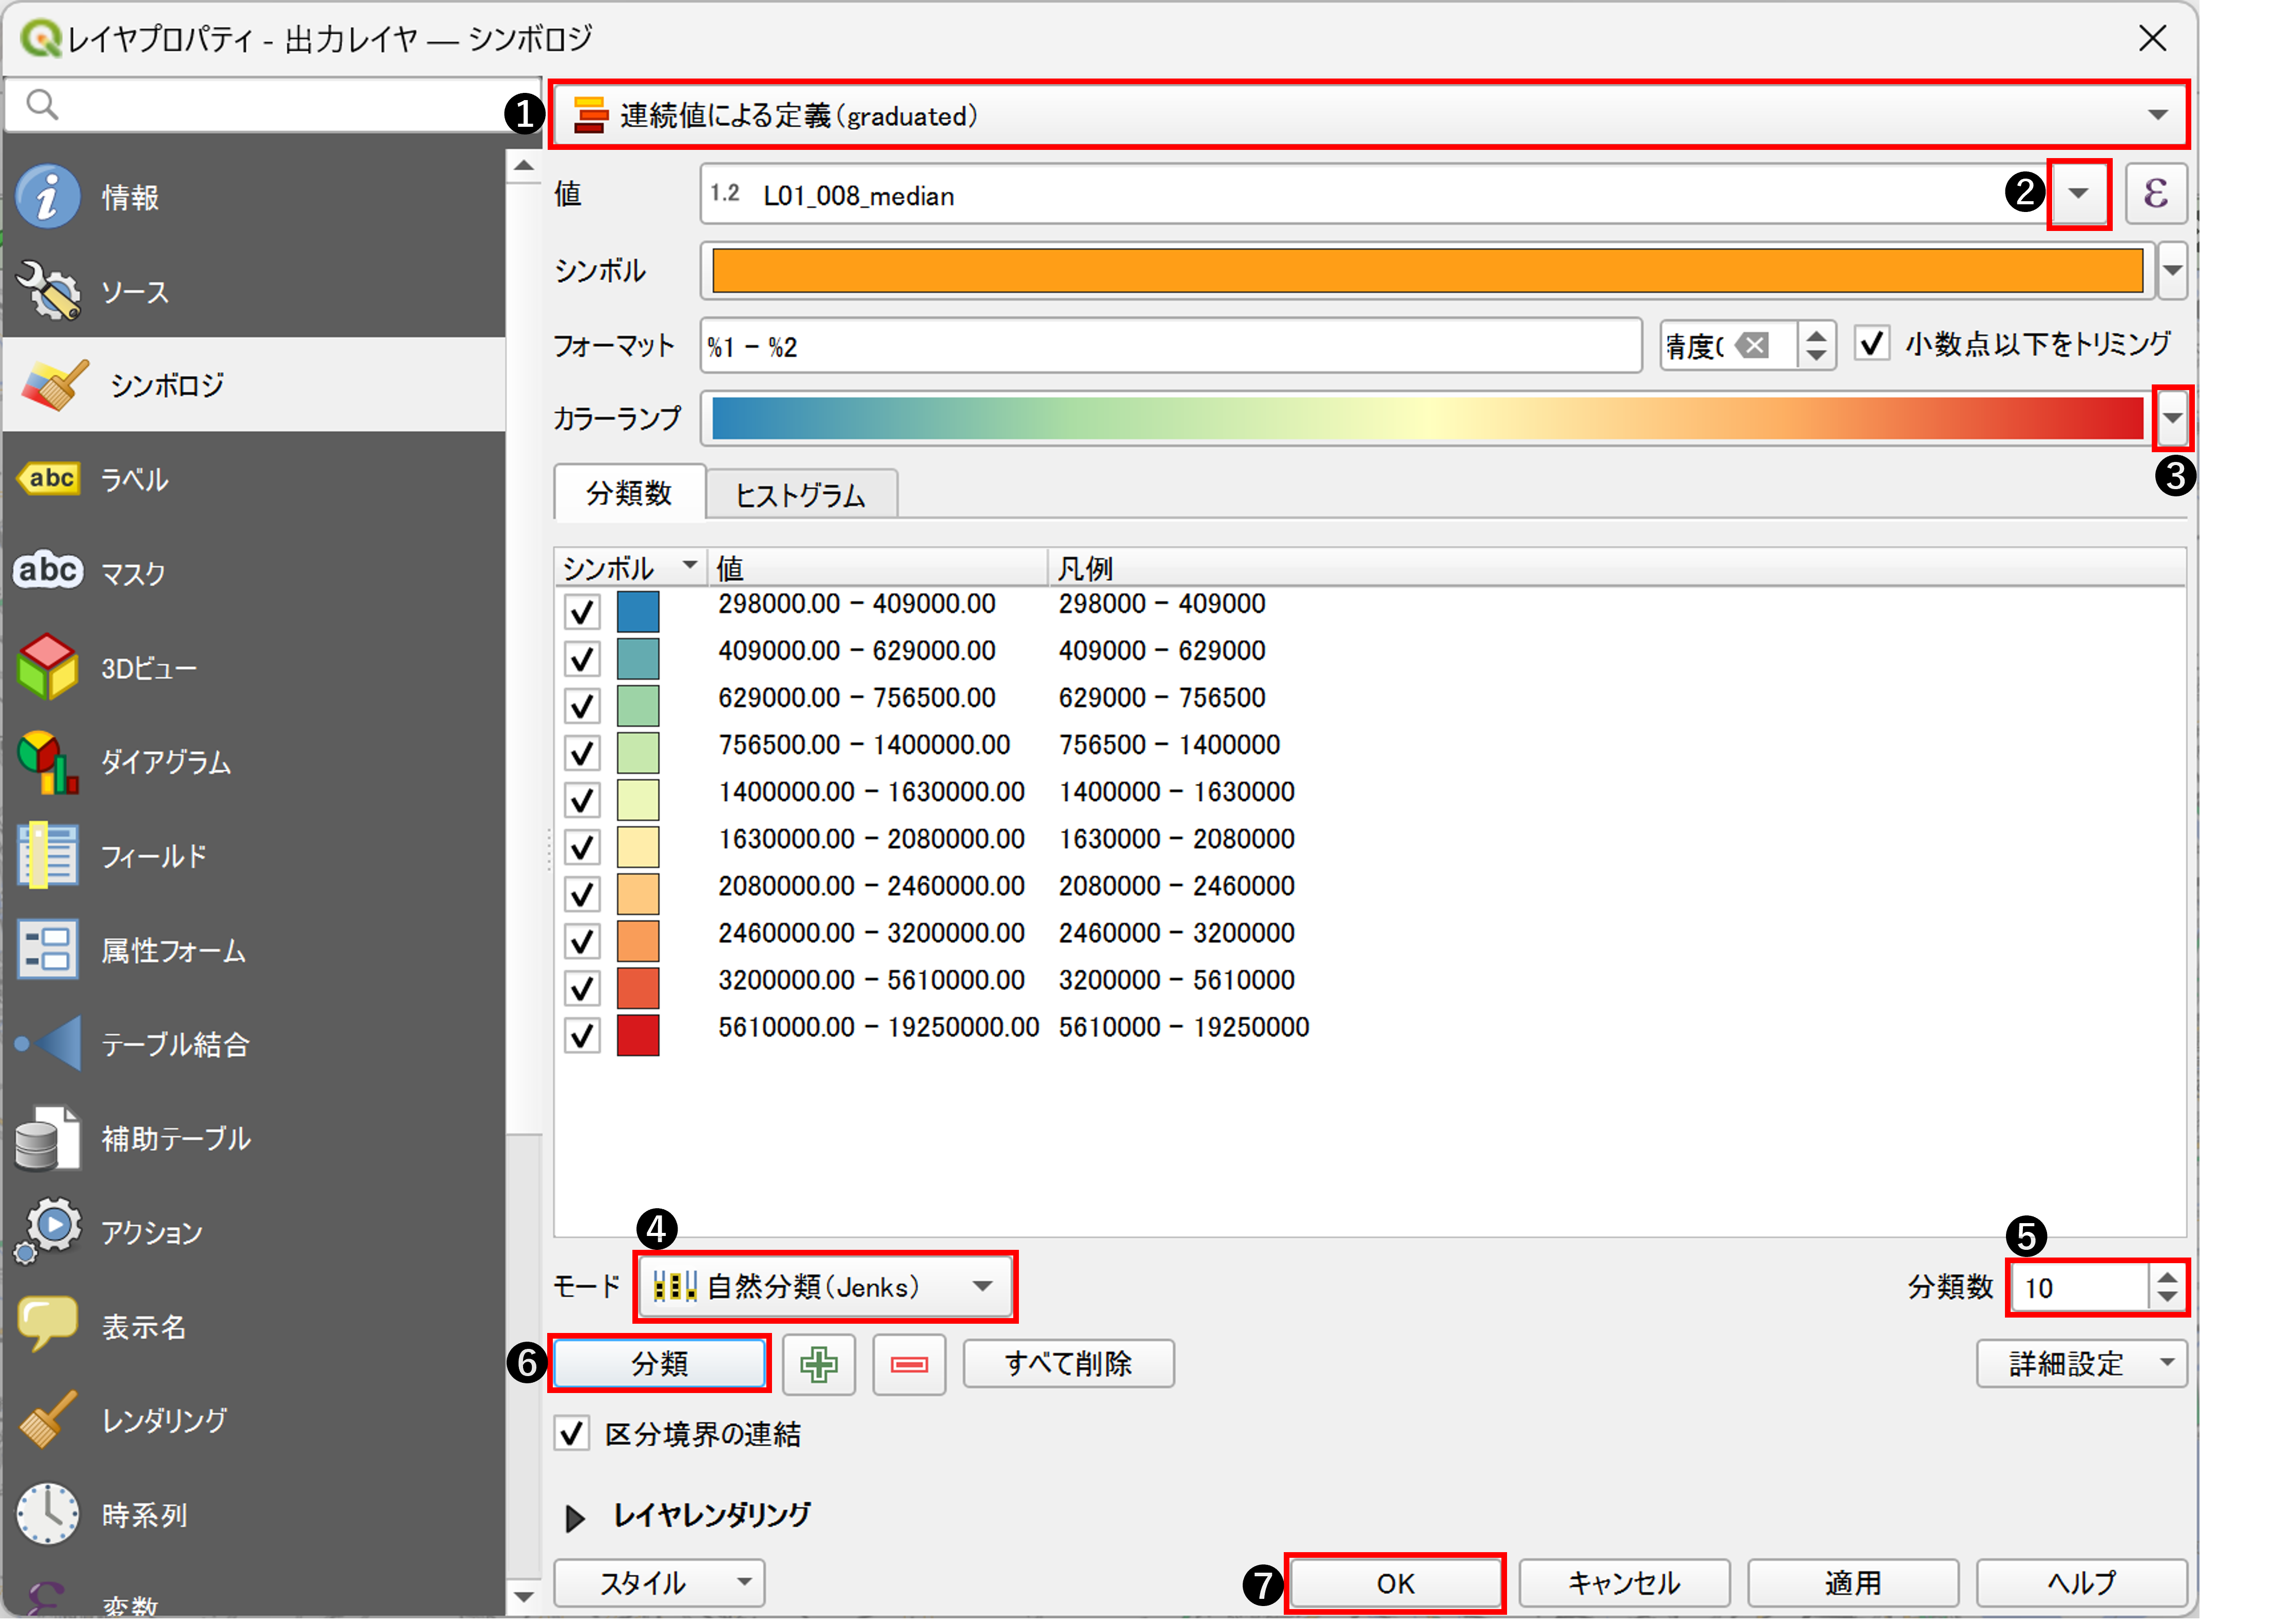Open the スタイル dropdown button
Viewport: 2277px width, 1624px height.
[659, 1582]
